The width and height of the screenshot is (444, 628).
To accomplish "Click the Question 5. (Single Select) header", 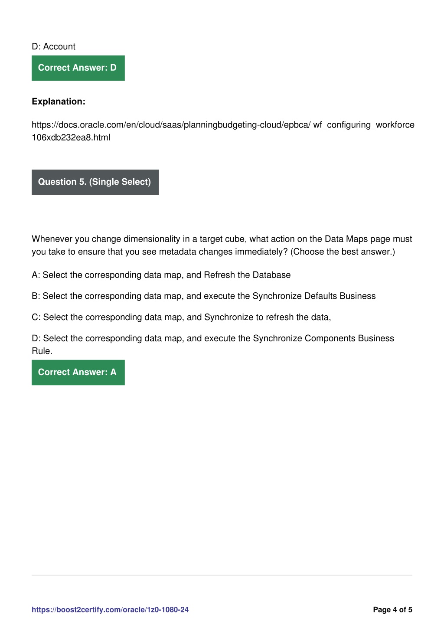I will coord(95,182).
